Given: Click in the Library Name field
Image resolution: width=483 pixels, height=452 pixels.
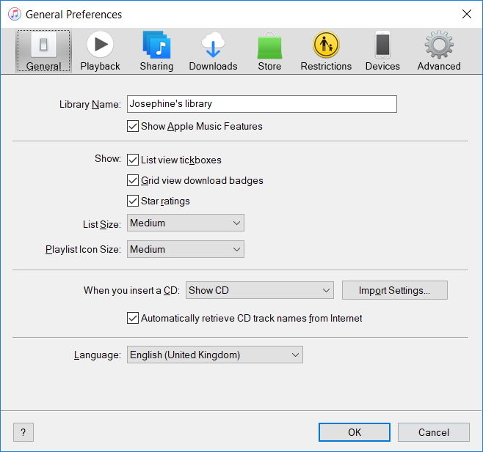Looking at the screenshot, I should point(262,104).
